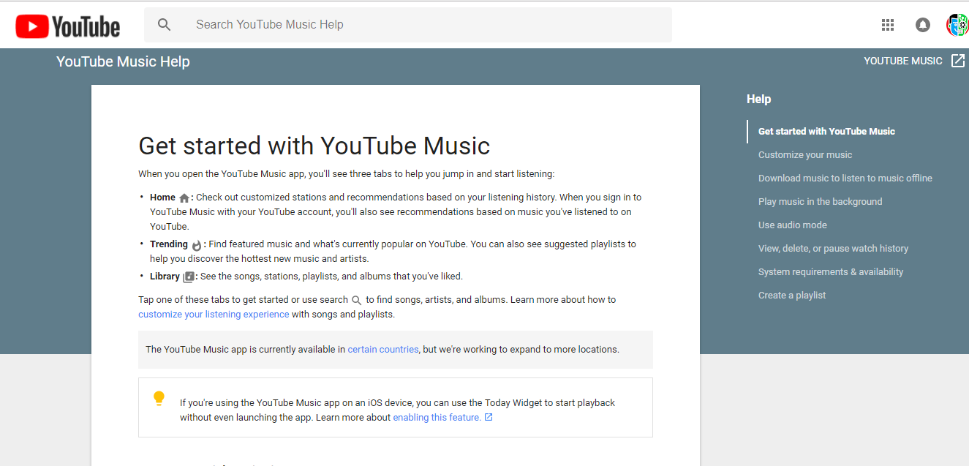Open the YOUTUBE MUSIC external link
Image resolution: width=969 pixels, height=466 pixels.
coord(914,61)
